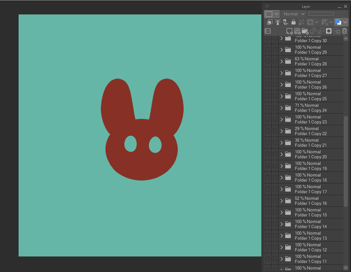Open palette color dropdown arrow at top-left
Viewport: 351px width, 272px height.
[276, 14]
